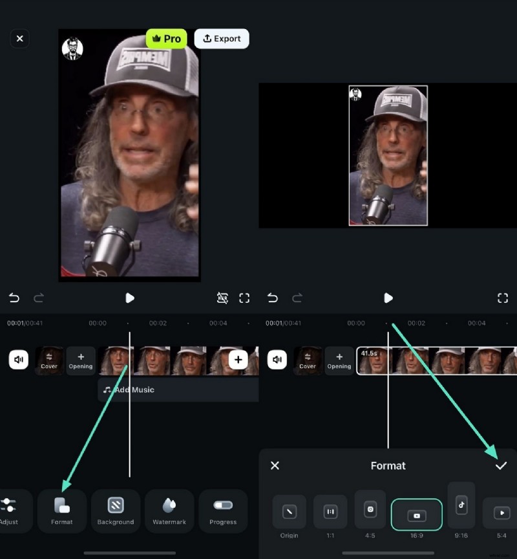
Task: Open the Pro upgrade badge
Action: pyautogui.click(x=166, y=38)
